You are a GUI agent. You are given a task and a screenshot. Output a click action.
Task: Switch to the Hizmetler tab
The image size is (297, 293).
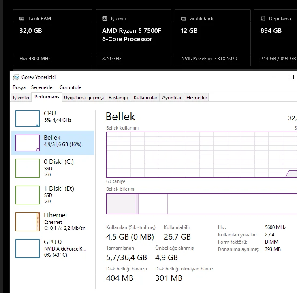(x=197, y=98)
